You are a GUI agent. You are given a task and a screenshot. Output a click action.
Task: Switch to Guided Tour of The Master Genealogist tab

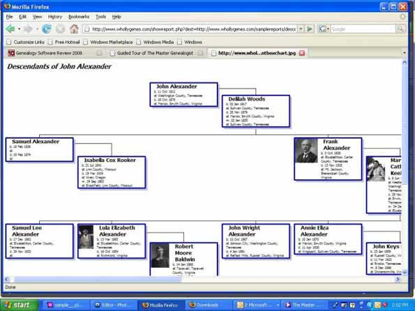click(x=155, y=53)
